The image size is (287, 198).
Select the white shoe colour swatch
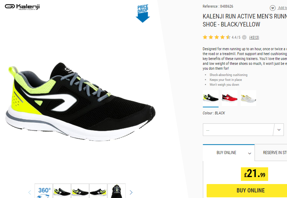248,98
